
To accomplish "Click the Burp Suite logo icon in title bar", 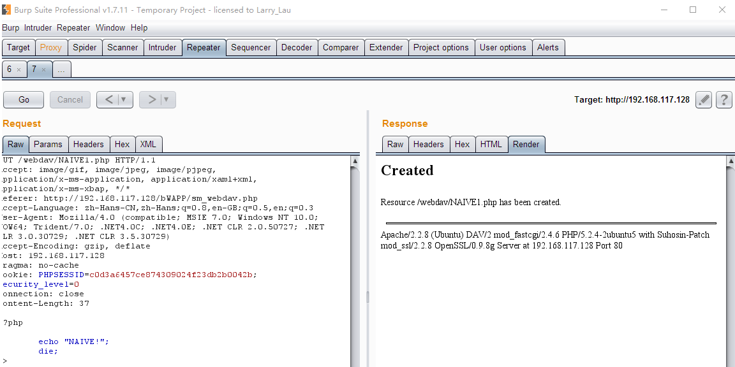I will click(6, 10).
